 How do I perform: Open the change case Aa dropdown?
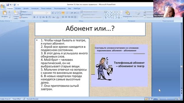pos(54,17)
